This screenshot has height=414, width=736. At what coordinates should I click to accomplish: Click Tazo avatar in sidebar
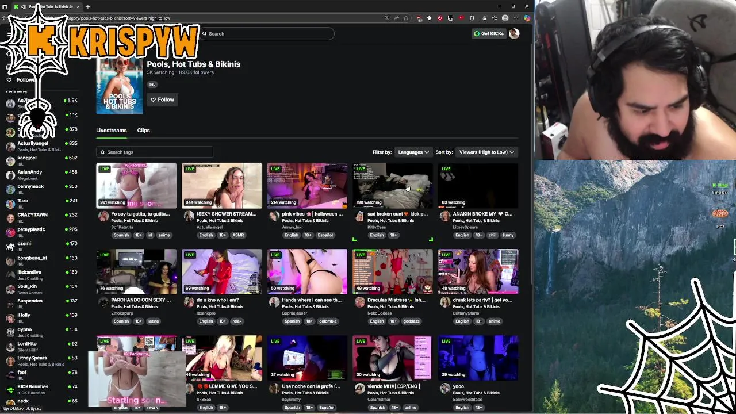10,204
